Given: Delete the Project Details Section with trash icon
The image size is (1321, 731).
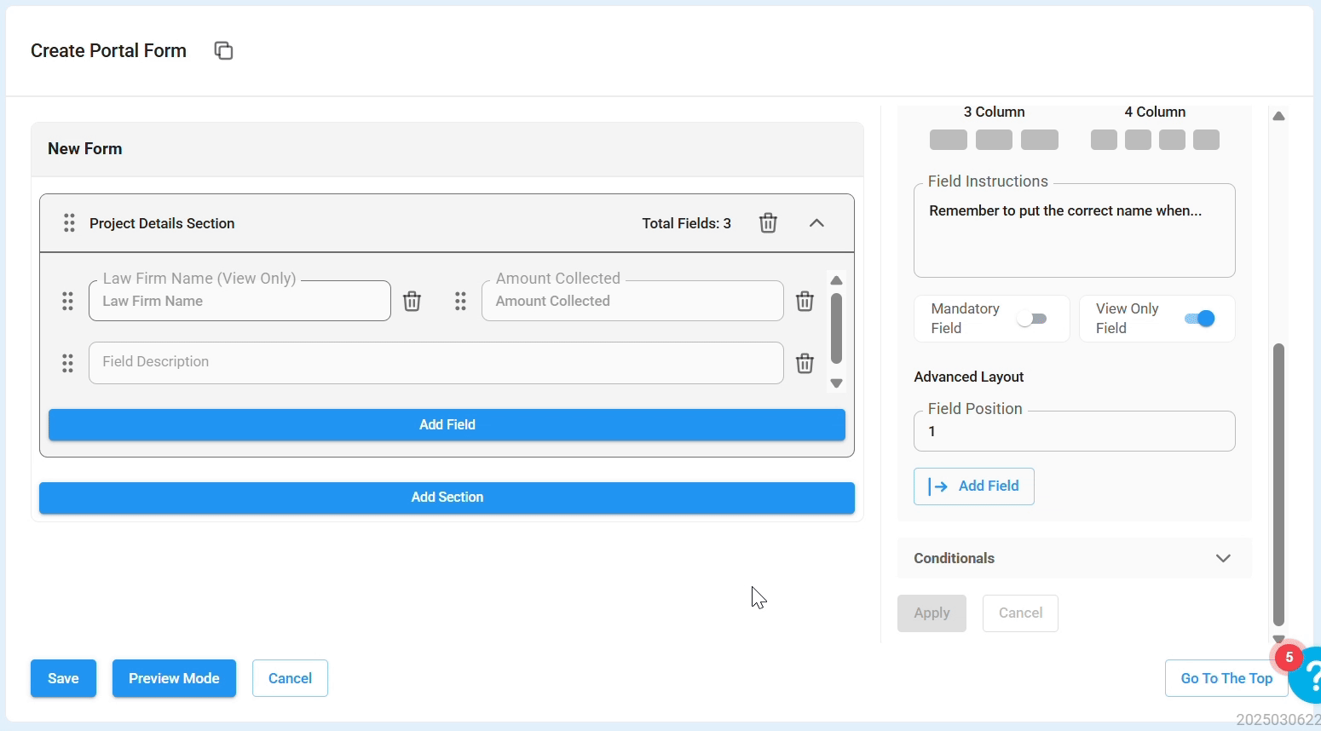Looking at the screenshot, I should click(x=768, y=223).
